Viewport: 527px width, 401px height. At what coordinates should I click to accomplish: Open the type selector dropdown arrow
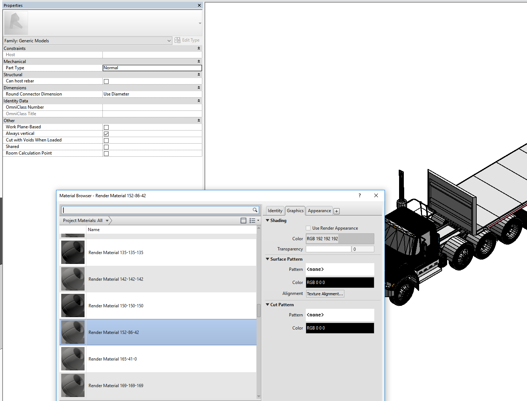(200, 23)
